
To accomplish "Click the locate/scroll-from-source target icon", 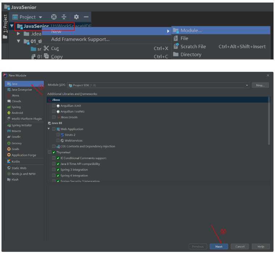I will (54, 17).
